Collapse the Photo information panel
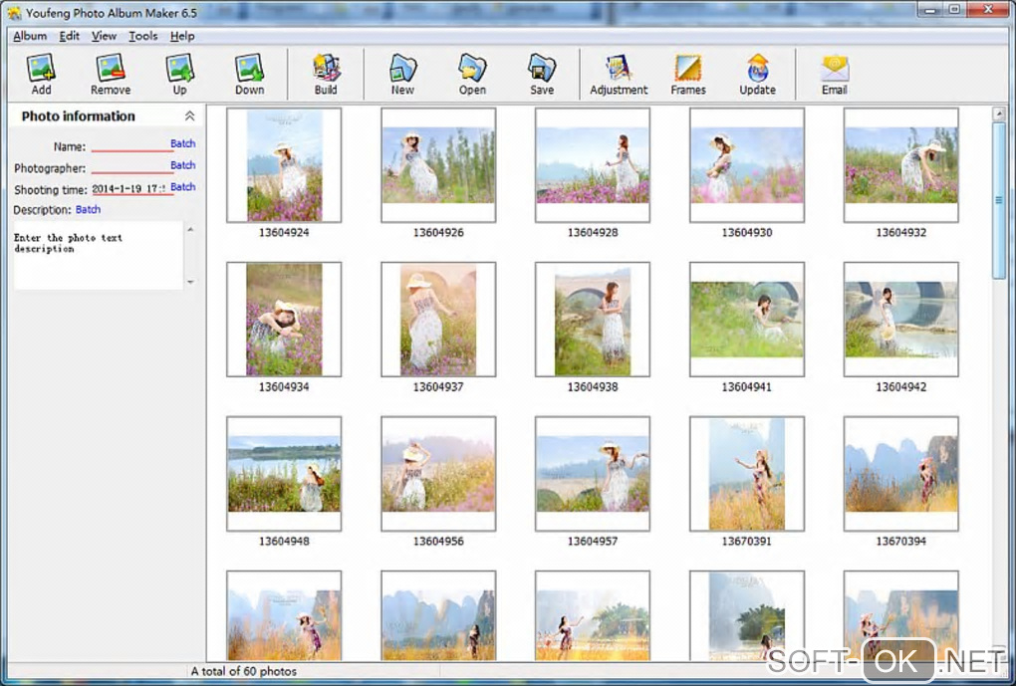The image size is (1016, 686). point(189,115)
